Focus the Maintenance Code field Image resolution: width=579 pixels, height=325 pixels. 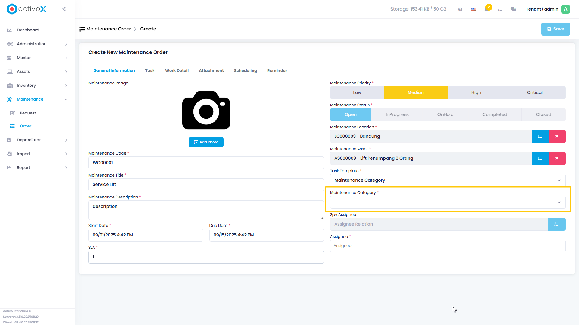[206, 163]
